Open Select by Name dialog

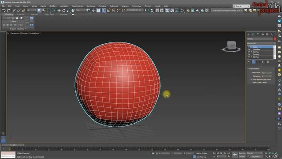tap(44, 11)
